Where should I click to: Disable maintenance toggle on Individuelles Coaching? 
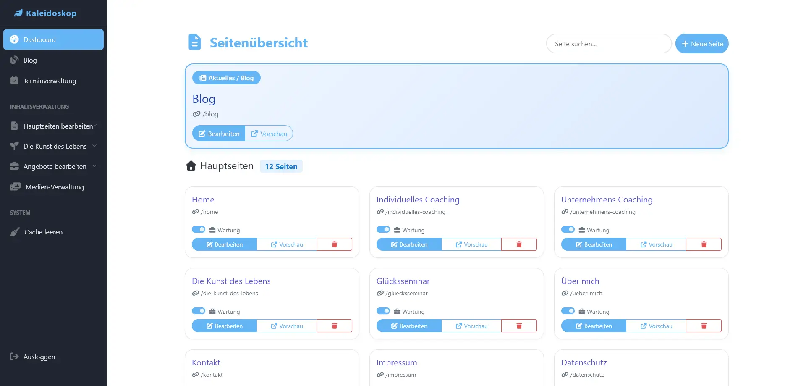(383, 229)
